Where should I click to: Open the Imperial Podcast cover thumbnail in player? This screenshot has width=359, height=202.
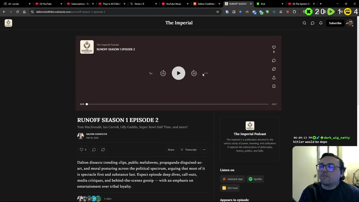[x=87, y=47]
